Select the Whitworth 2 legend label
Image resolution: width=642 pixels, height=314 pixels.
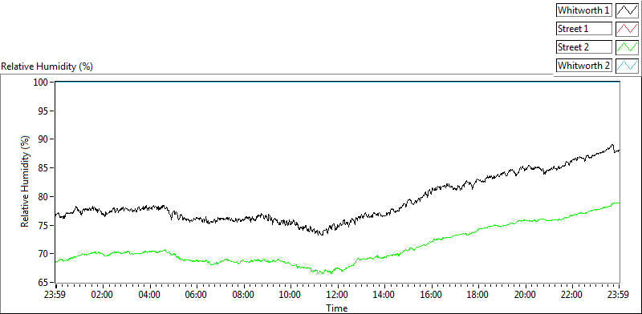584,66
